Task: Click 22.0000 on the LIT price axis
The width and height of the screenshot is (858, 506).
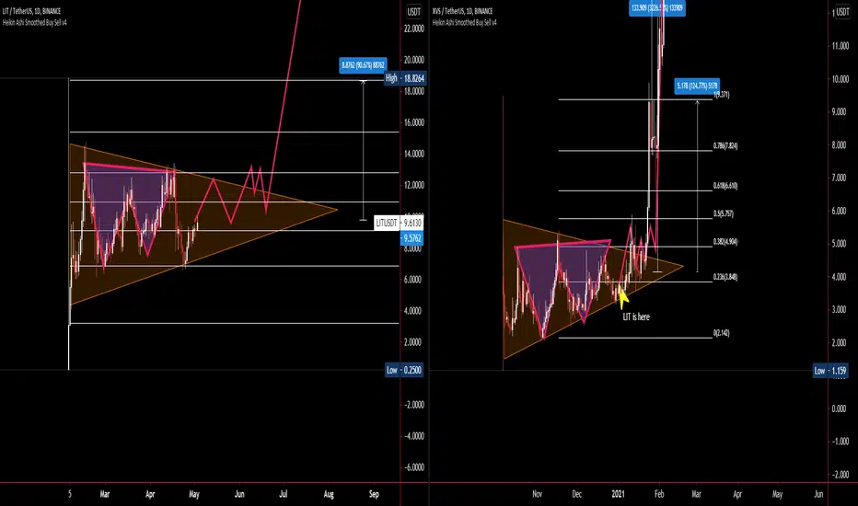Action: [413, 29]
